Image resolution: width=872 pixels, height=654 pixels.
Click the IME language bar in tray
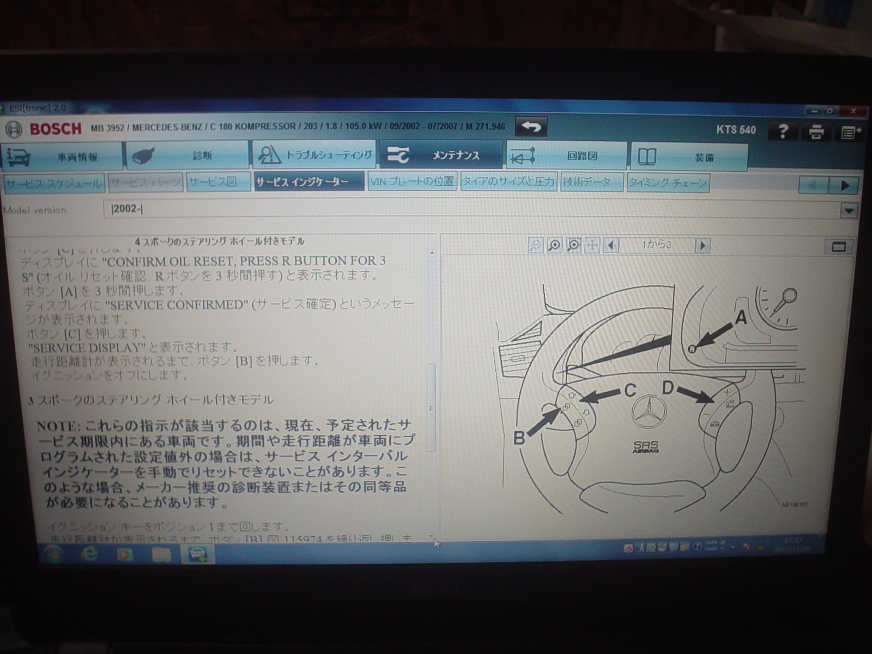(x=662, y=547)
